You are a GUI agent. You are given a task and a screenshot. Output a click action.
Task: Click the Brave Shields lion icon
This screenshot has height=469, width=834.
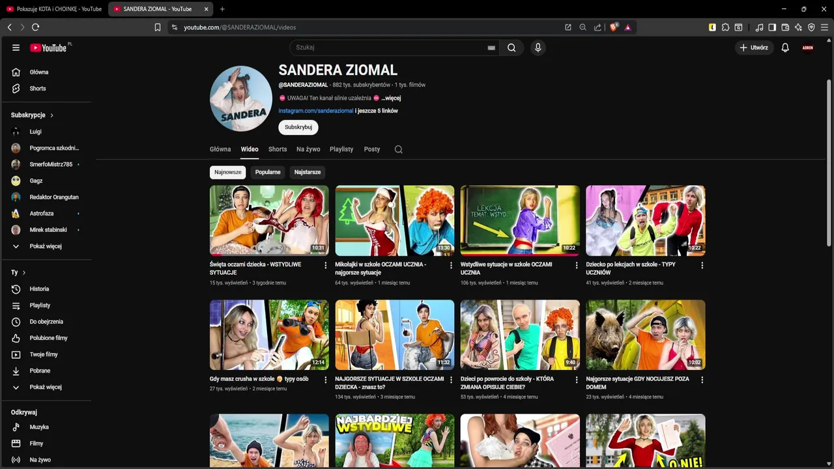[613, 27]
